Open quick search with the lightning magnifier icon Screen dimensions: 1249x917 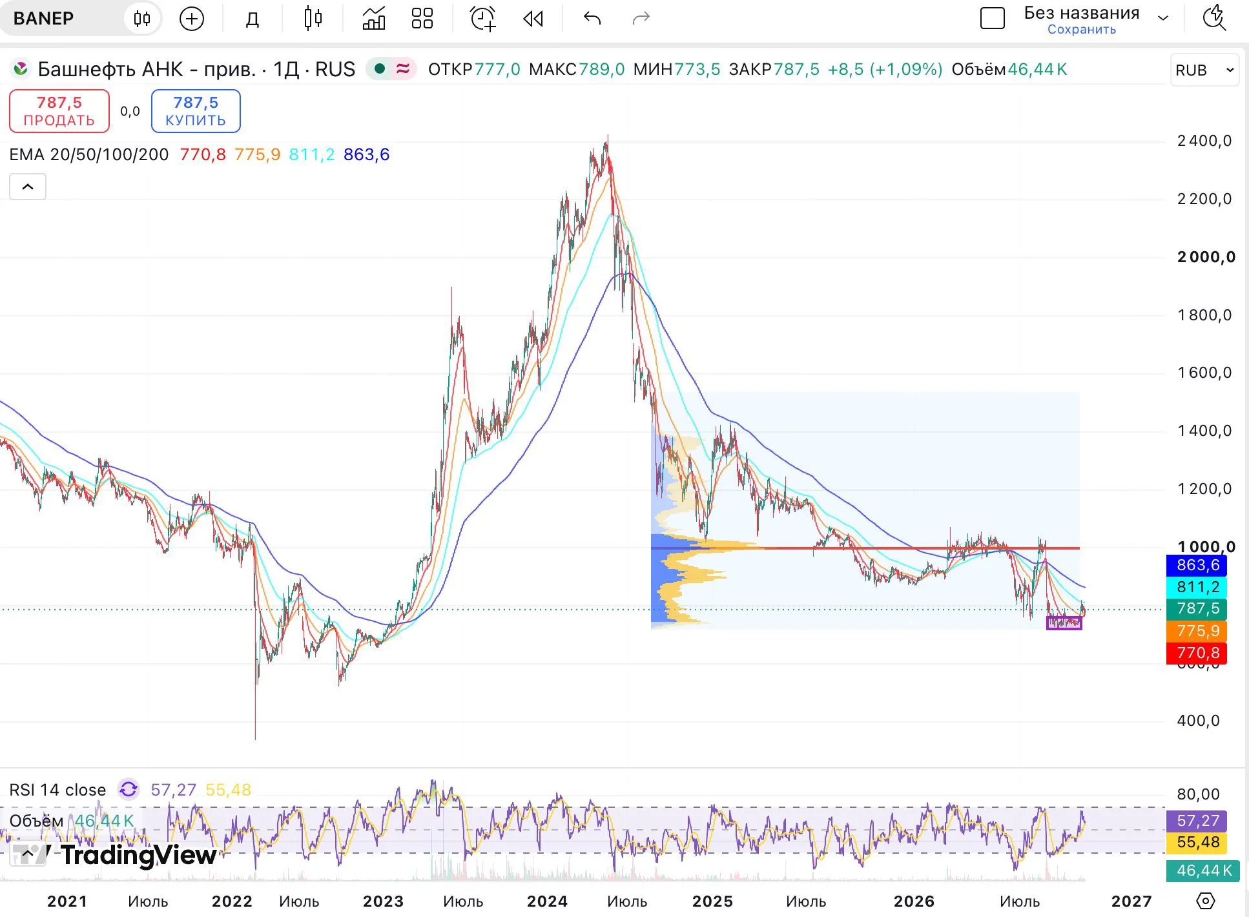pos(1214,18)
